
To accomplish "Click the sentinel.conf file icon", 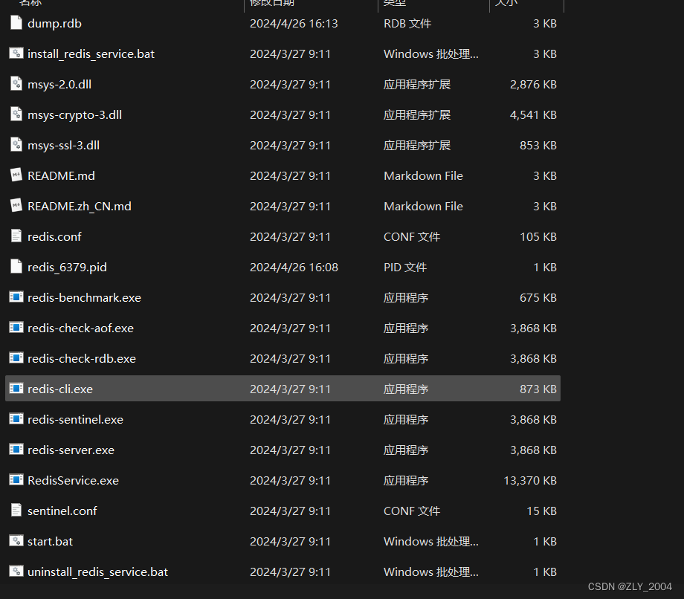I will pos(16,510).
